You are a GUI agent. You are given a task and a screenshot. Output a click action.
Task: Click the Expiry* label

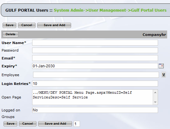[x=9, y=66]
